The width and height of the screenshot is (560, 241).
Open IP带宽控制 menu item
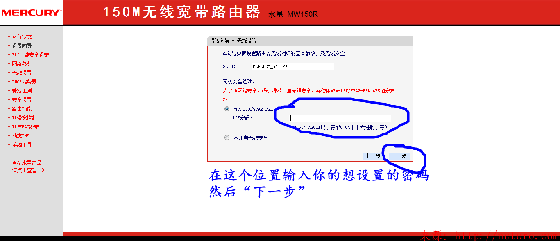point(24,118)
